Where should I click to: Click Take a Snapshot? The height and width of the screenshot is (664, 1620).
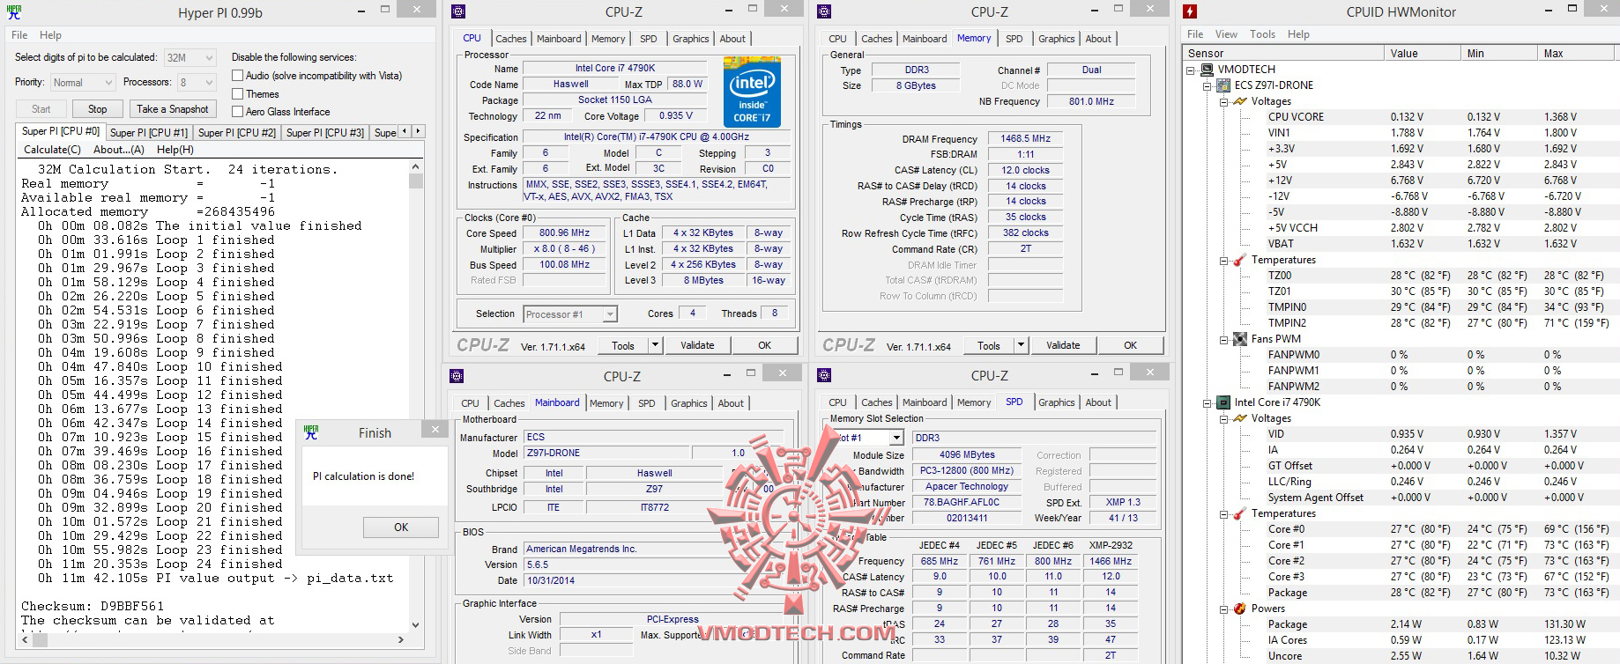pos(173,109)
